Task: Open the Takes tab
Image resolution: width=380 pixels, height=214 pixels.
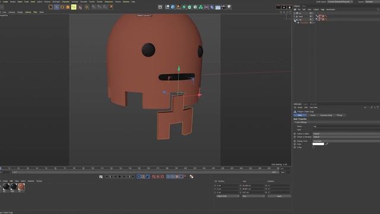Action: pos(303,6)
